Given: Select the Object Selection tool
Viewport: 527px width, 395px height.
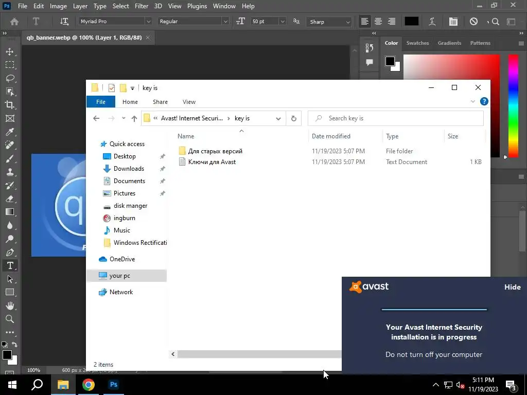Looking at the screenshot, I should [10, 92].
